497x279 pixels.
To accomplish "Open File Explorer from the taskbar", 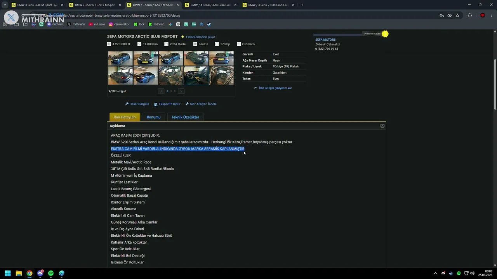I will 19,273.
